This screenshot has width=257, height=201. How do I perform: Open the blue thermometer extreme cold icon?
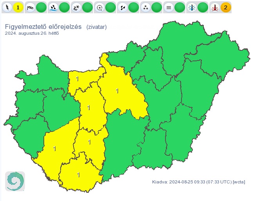[192, 7]
